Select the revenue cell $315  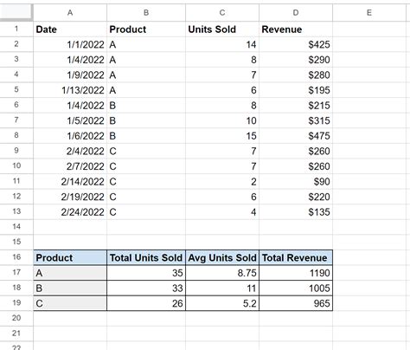point(296,120)
